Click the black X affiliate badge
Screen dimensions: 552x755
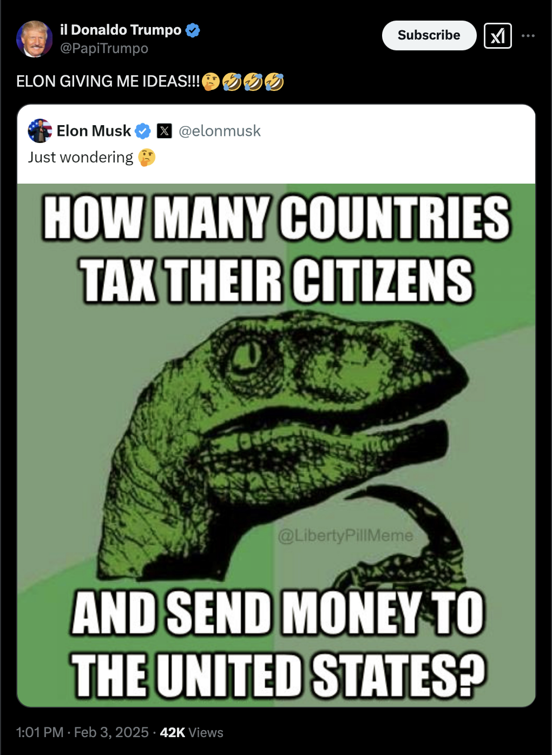165,131
